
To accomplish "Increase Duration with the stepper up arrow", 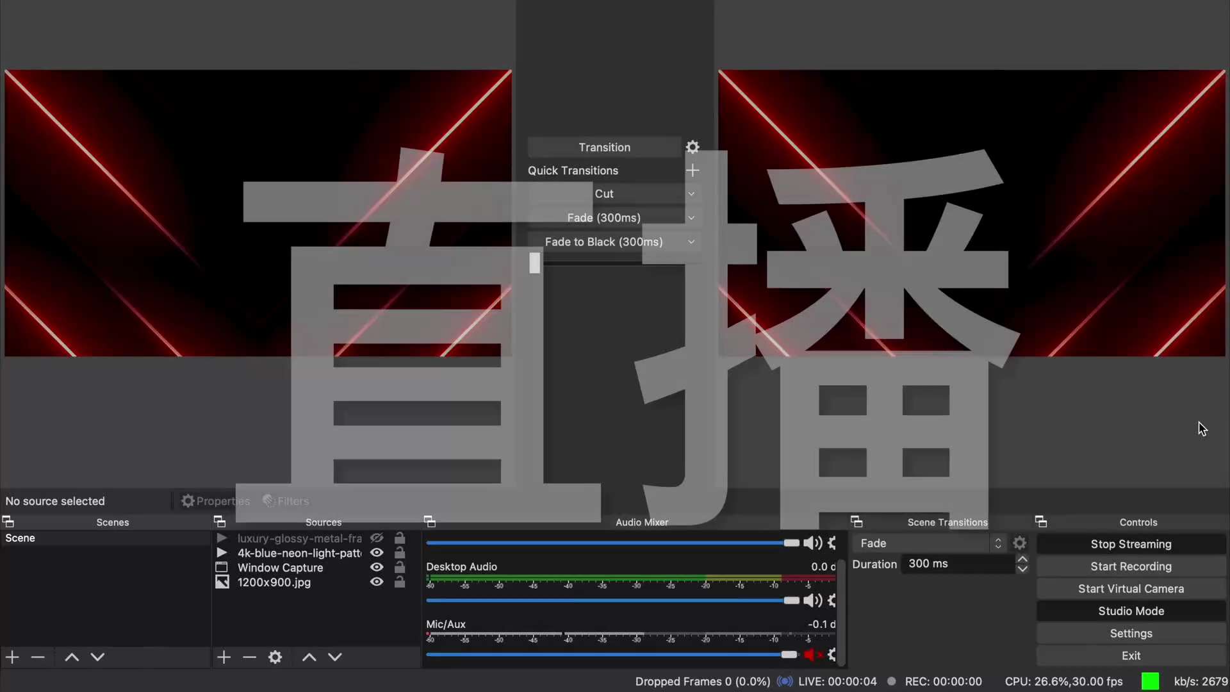I will (1022, 559).
